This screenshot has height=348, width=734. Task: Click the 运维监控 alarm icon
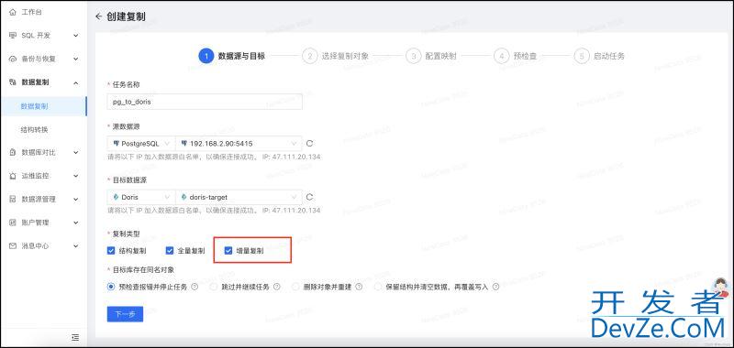tap(13, 176)
